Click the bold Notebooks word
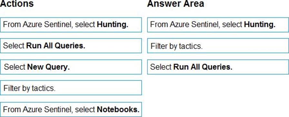 point(118,110)
